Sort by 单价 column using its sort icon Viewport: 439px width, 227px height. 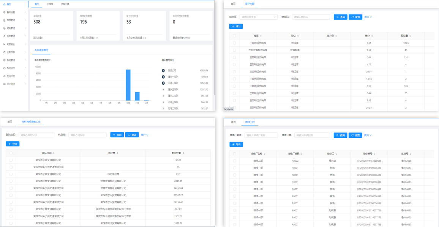click(x=372, y=36)
